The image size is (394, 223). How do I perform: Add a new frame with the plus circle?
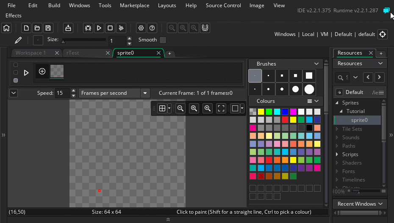[42, 72]
